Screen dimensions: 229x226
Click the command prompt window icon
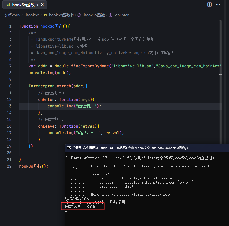(69, 148)
